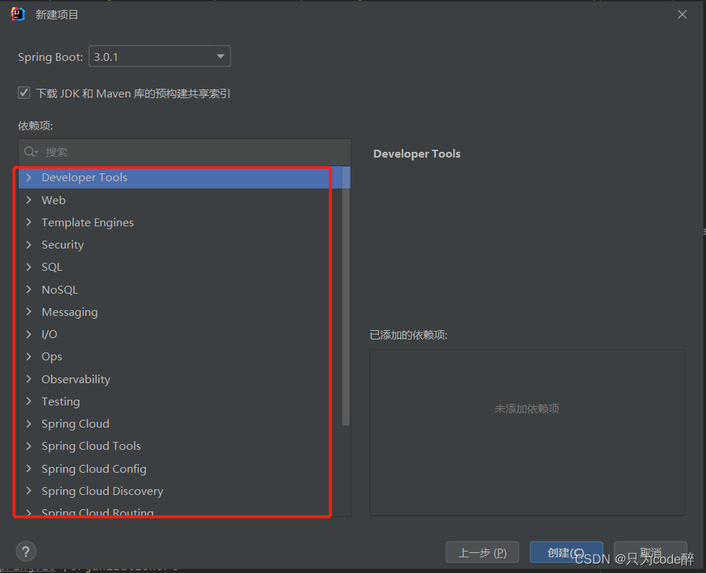Expand the SQL category chevron

pyautogui.click(x=29, y=267)
